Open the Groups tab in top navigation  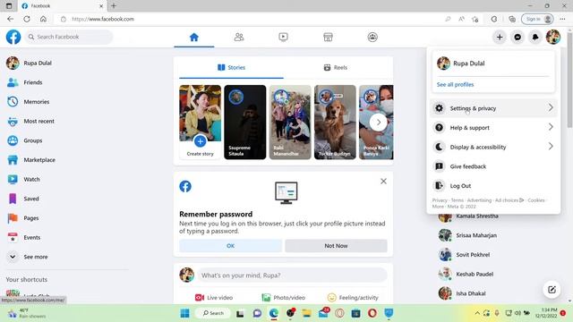pos(372,37)
